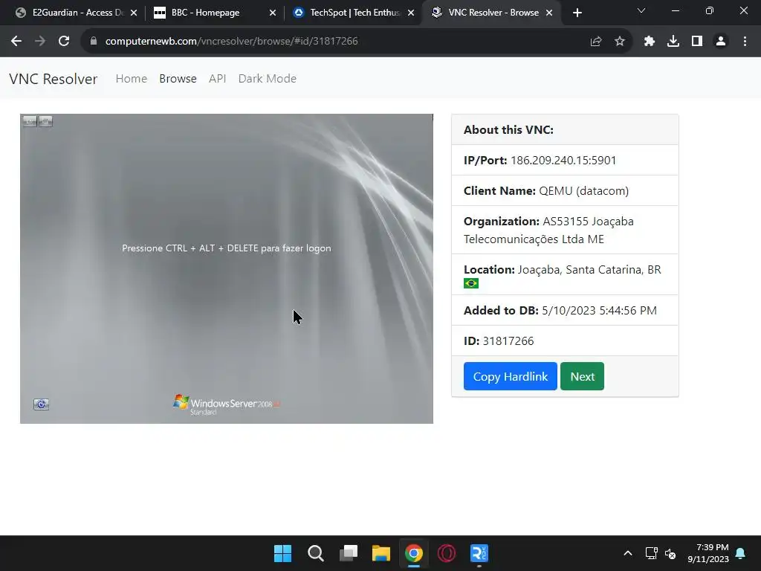Image resolution: width=761 pixels, height=571 pixels.
Task: Open Chrome three-dot menu
Action: point(745,42)
